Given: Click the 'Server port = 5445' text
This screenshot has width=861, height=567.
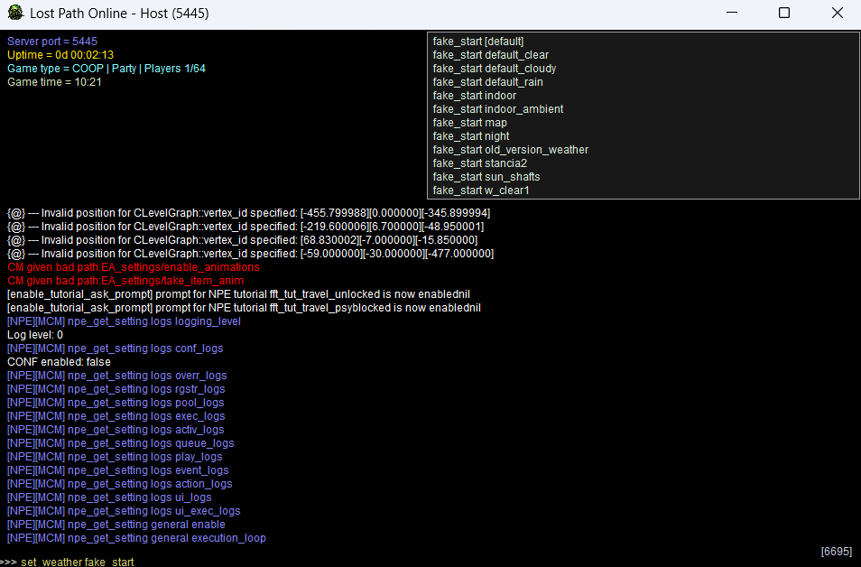Looking at the screenshot, I should tap(52, 42).
